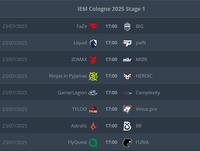Click the paiN Gaming logo
200x151 pixels.
pyautogui.click(x=127, y=43)
